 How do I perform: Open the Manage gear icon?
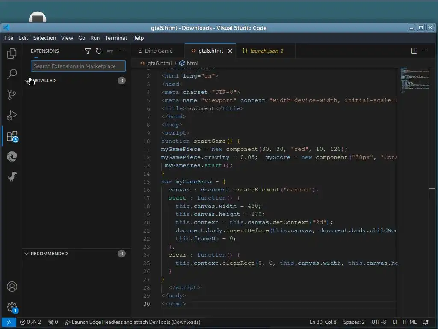pyautogui.click(x=12, y=308)
